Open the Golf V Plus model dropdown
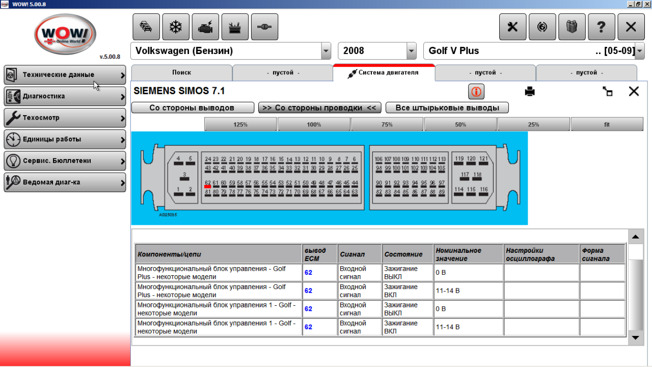This screenshot has height=367, width=652. (639, 51)
